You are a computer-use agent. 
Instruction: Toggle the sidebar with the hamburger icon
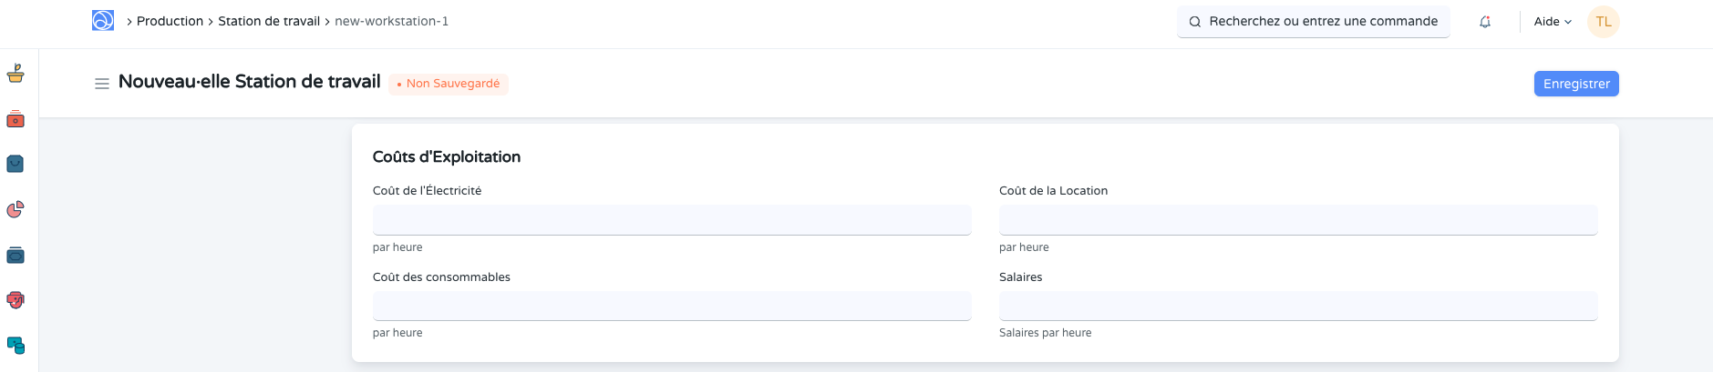click(102, 84)
